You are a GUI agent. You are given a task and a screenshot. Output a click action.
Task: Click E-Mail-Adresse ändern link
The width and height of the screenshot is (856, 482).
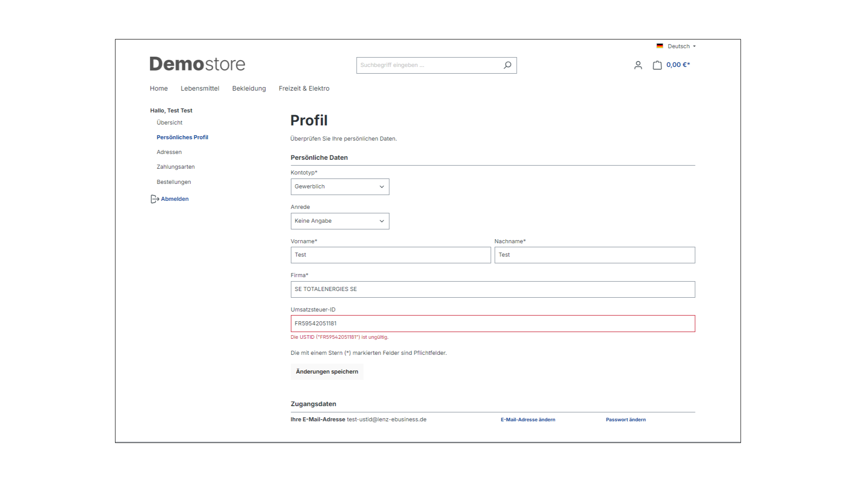[x=528, y=420]
